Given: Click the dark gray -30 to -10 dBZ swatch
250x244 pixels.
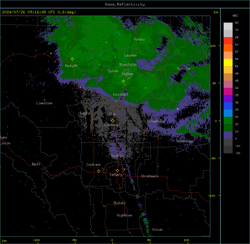Looking at the screenshot, I should [x=228, y=150].
